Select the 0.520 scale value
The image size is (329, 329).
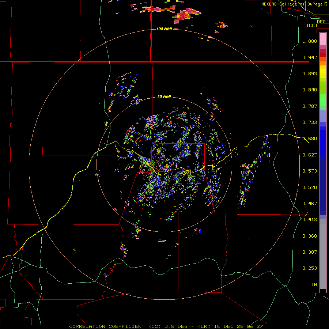(x=310, y=188)
